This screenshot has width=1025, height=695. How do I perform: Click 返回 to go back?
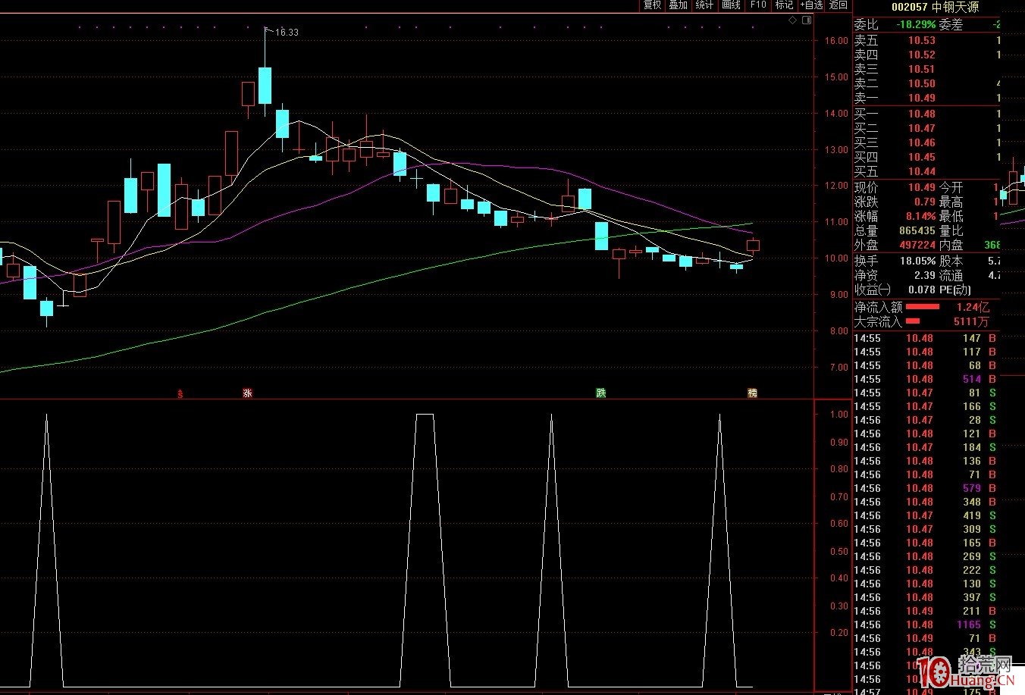[838, 5]
